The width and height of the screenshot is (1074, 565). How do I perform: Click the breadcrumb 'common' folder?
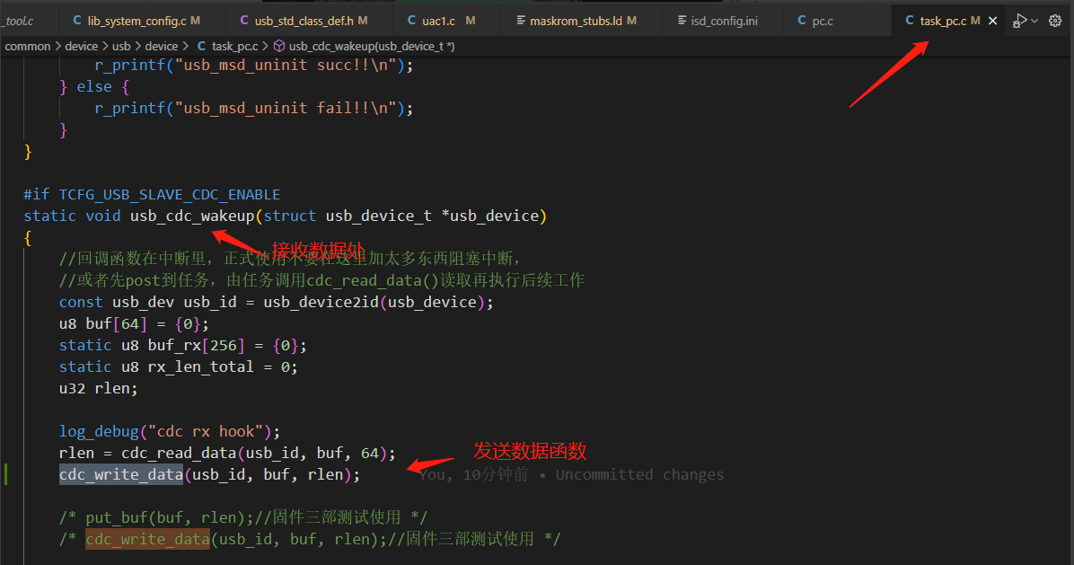point(28,46)
